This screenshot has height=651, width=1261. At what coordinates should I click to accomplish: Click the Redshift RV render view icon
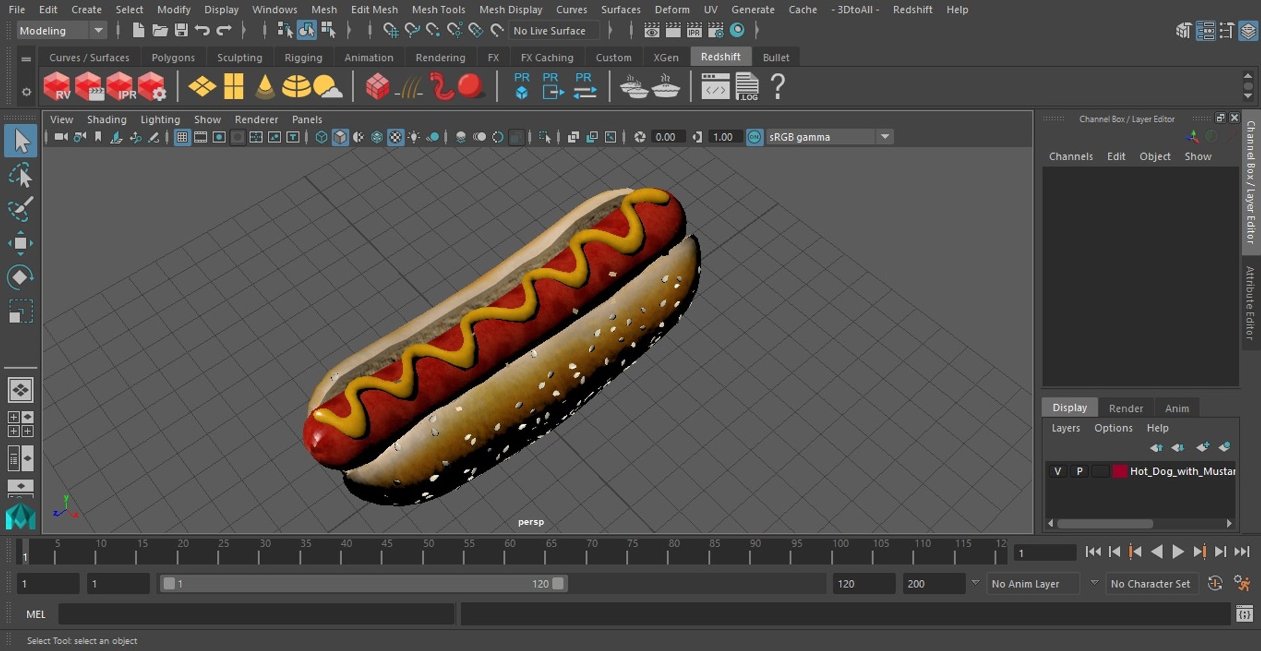tap(57, 86)
